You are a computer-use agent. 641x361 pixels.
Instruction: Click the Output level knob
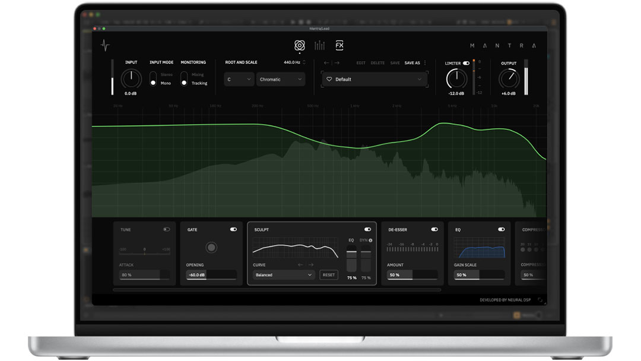[x=509, y=79]
